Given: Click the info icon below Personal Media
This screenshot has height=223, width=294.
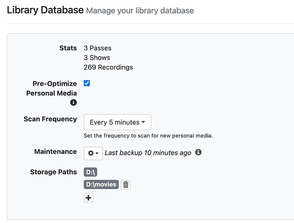Looking at the screenshot, I should click(x=73, y=103).
